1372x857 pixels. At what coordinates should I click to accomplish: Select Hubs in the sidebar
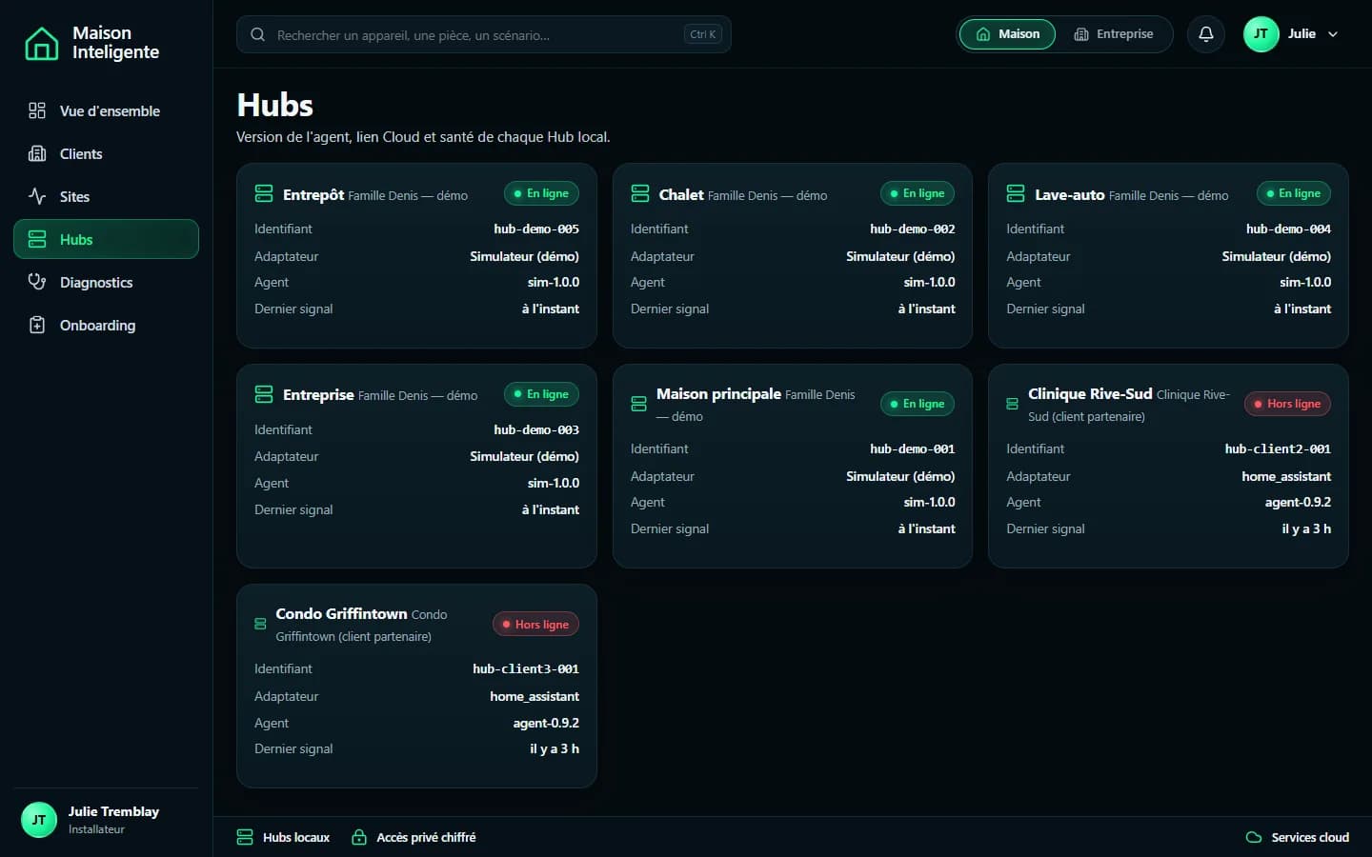(x=106, y=239)
